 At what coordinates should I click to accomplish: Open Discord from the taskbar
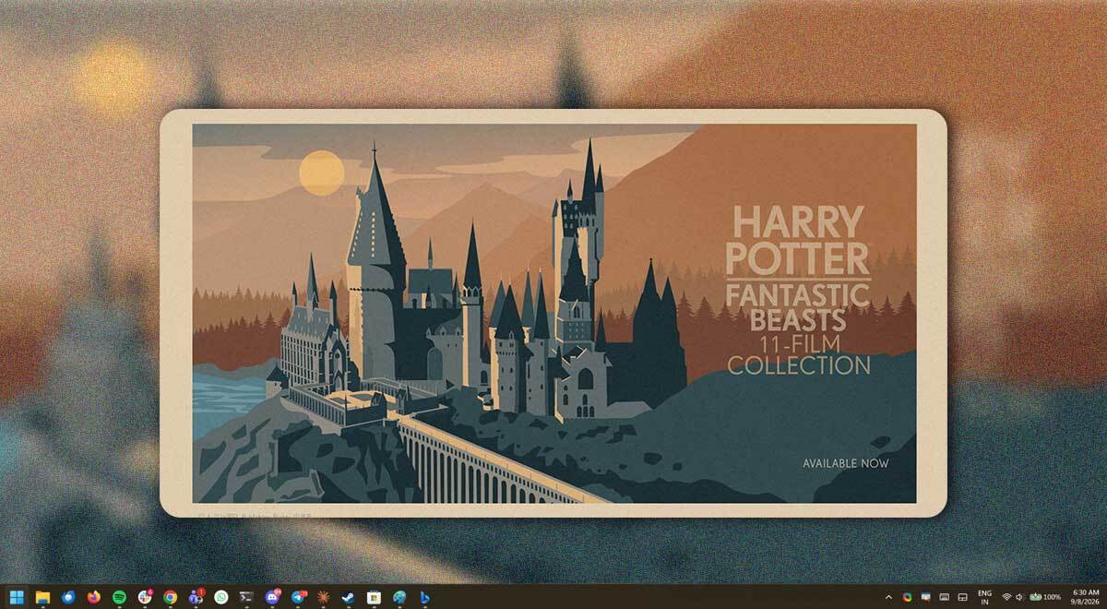click(x=273, y=597)
